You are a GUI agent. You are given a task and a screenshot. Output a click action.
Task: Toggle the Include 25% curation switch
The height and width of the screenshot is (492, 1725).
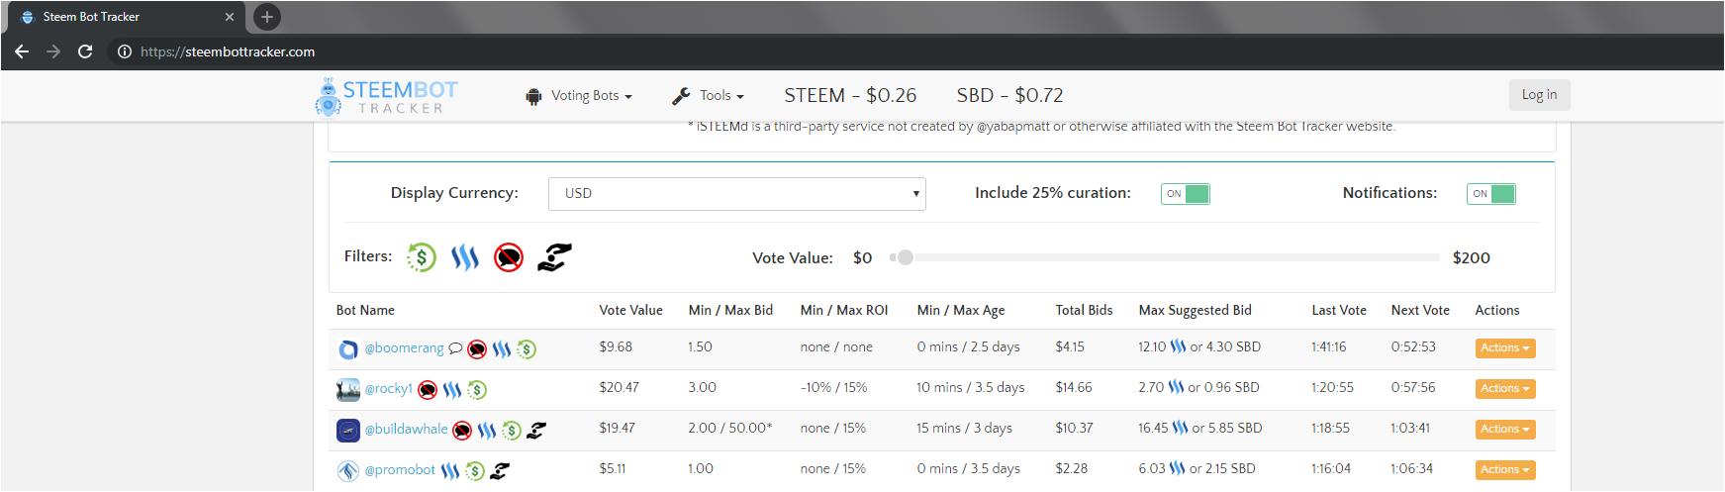pyautogui.click(x=1185, y=194)
